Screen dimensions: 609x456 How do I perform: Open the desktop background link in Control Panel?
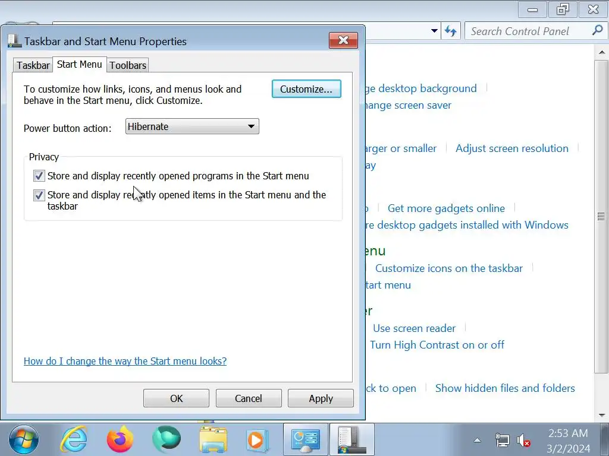[421, 88]
